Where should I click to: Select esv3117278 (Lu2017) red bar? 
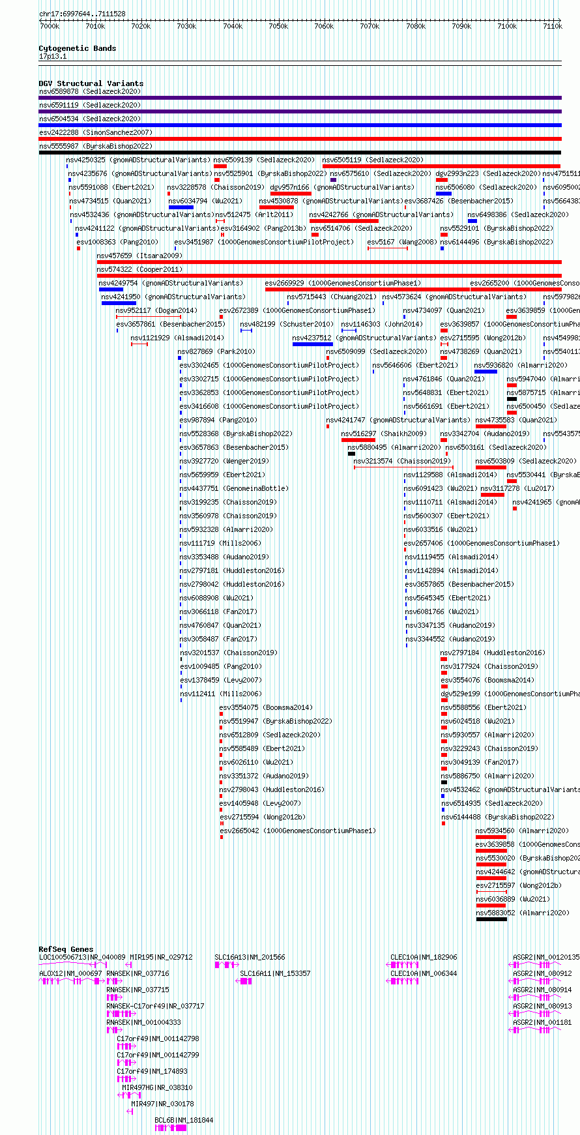(493, 495)
